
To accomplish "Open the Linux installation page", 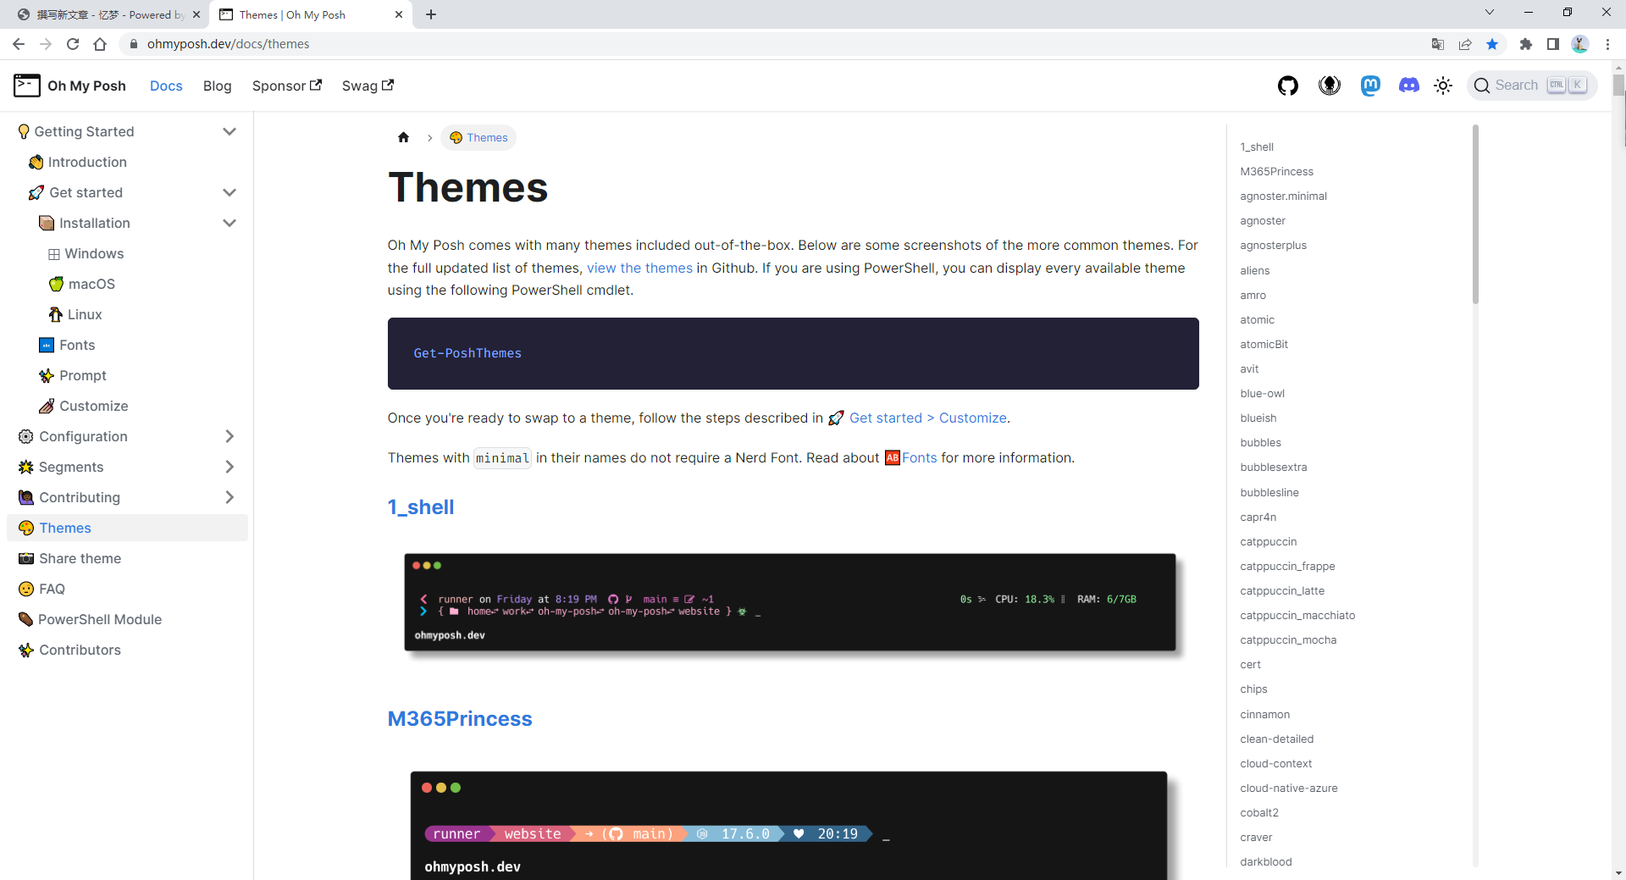I will coord(75,314).
